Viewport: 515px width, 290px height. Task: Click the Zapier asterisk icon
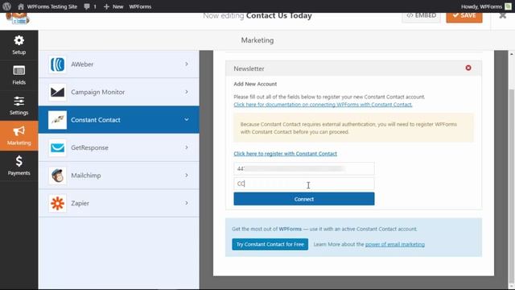57,203
